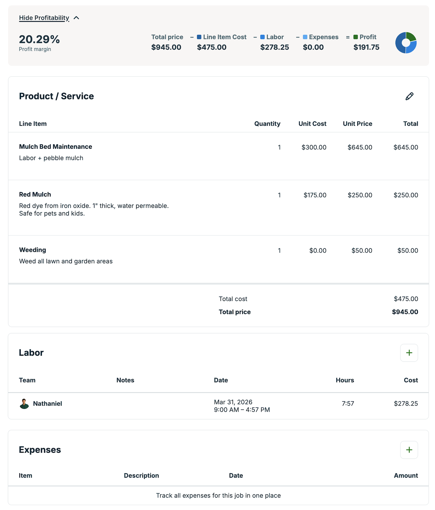Viewport: 435px width, 510px height.
Task: Add a new expense with plus icon
Action: (409, 450)
